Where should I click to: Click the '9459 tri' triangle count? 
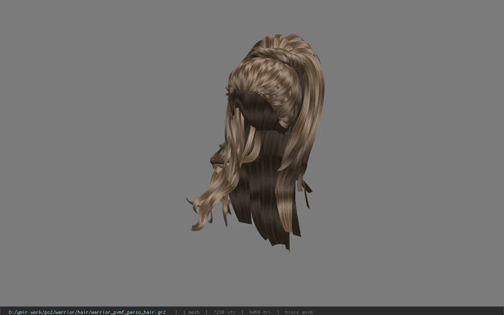tap(260, 312)
